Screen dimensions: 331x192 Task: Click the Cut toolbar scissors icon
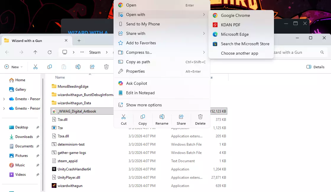coord(35,67)
